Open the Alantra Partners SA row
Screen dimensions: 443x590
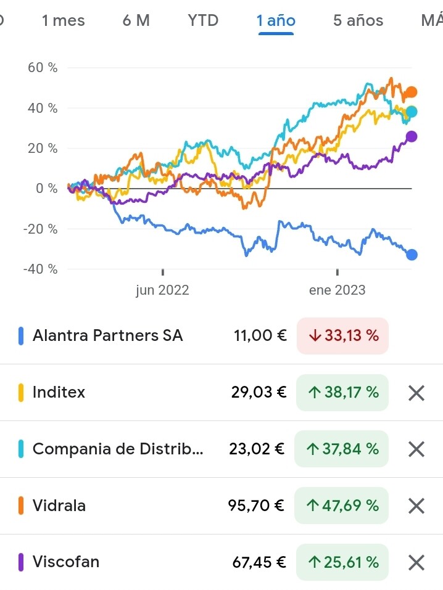(221, 335)
